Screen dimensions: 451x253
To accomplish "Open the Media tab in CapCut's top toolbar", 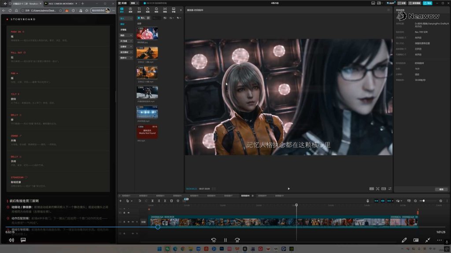I will click(122, 10).
